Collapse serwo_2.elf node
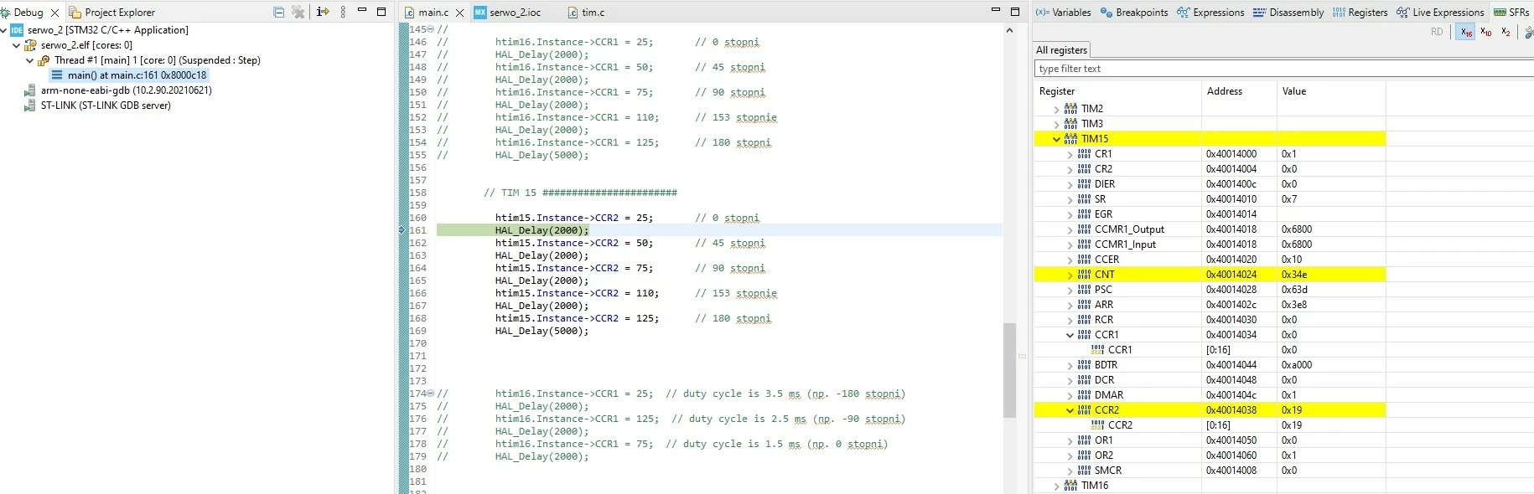The height and width of the screenshot is (494, 1534). (x=16, y=45)
